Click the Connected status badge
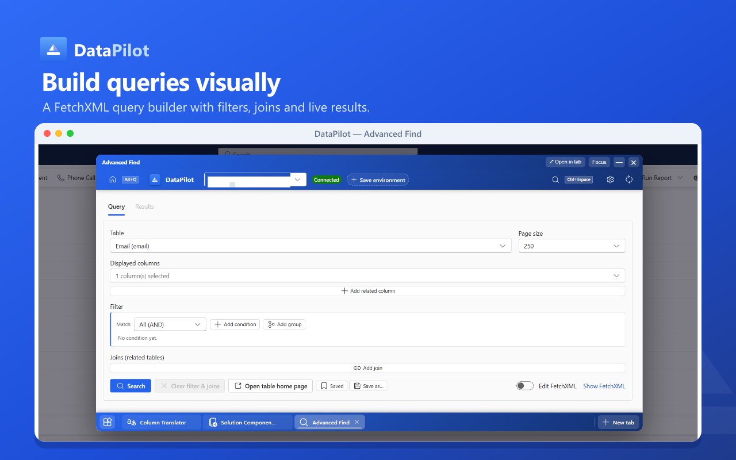 [327, 179]
